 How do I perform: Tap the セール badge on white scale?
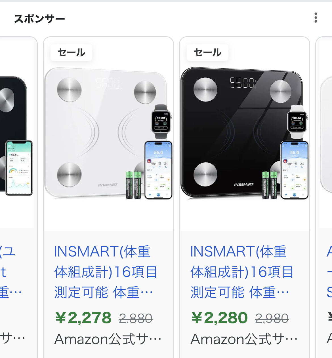click(x=71, y=52)
